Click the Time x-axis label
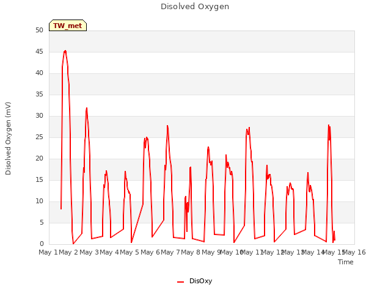 coord(346,262)
